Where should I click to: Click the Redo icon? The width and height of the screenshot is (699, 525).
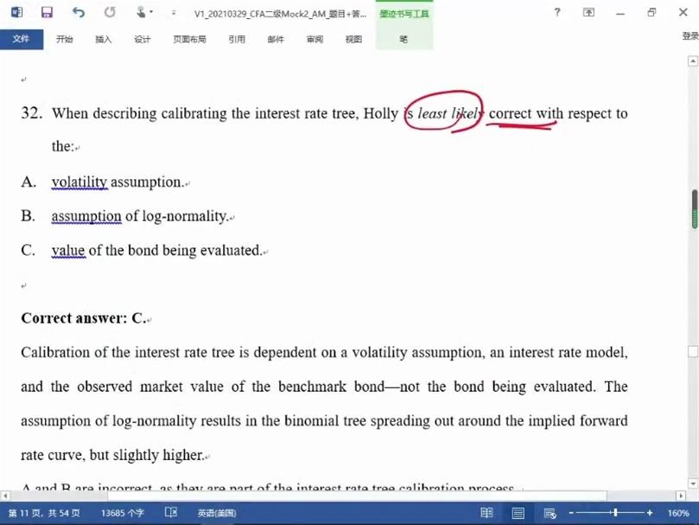pyautogui.click(x=110, y=12)
